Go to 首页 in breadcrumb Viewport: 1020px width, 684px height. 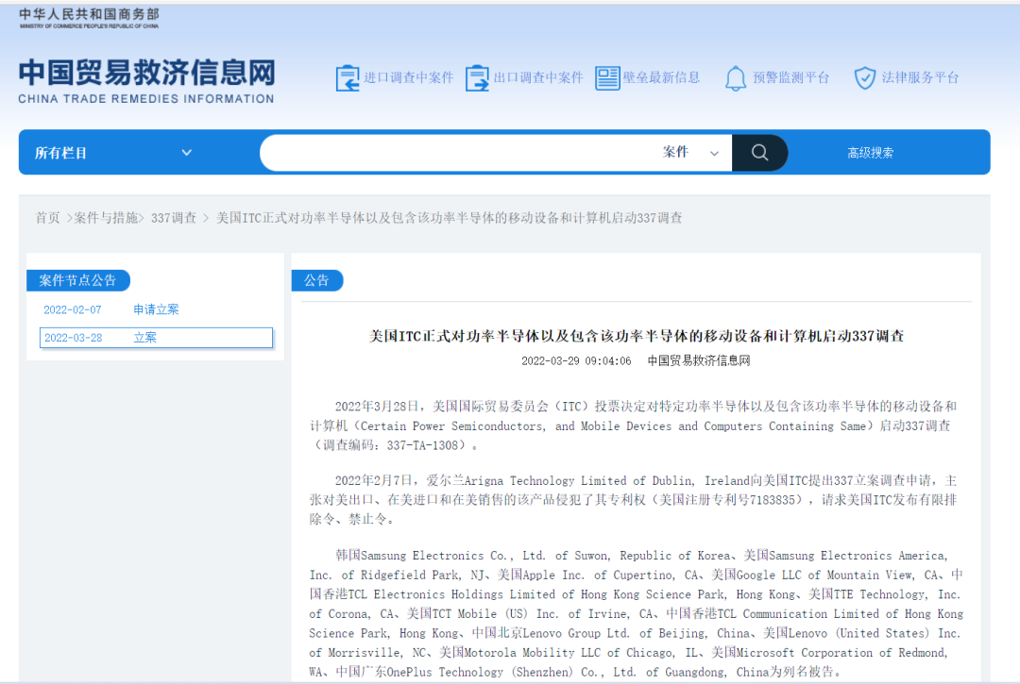(x=47, y=218)
